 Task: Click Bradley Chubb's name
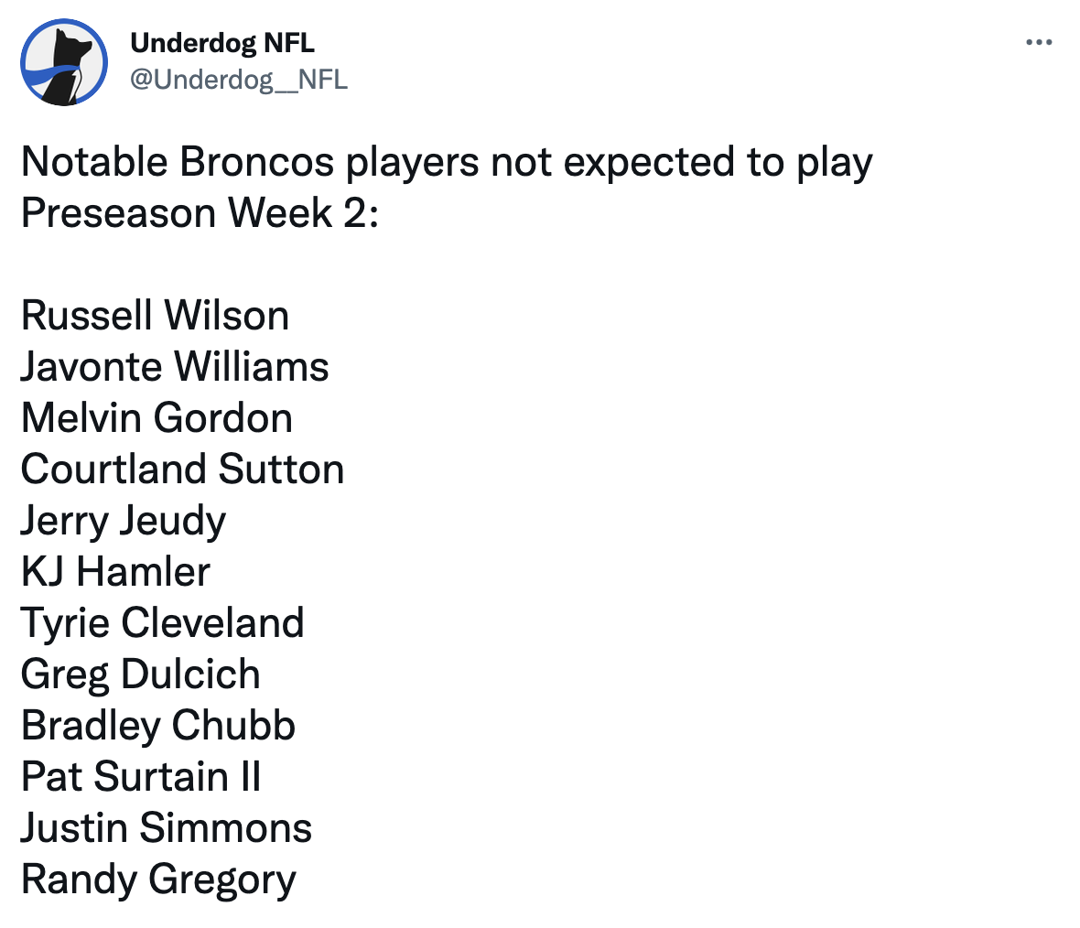158,726
